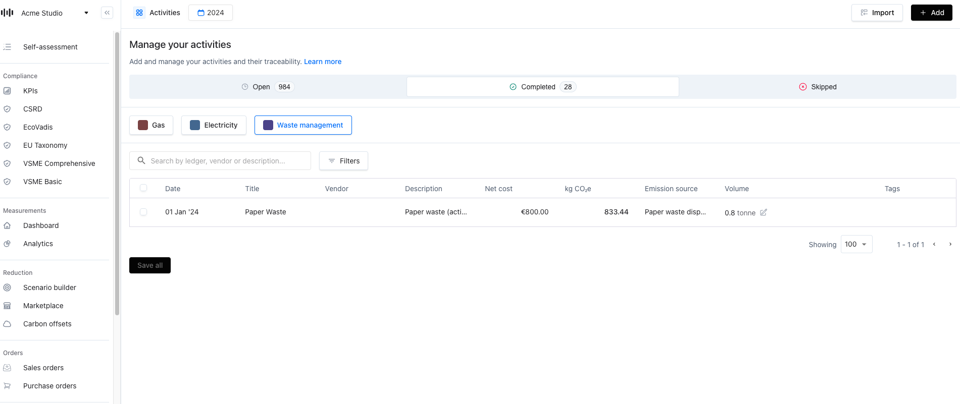Go to next page arrow
Viewport: 960px width, 404px height.
[950, 244]
